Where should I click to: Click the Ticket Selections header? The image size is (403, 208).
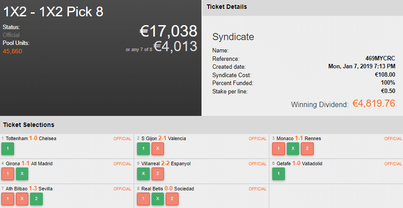(29, 125)
